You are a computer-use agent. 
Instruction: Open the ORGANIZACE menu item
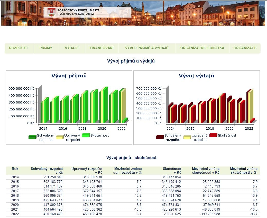[245, 48]
